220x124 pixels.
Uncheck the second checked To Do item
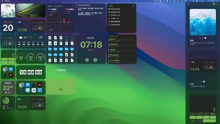click(x=109, y=12)
